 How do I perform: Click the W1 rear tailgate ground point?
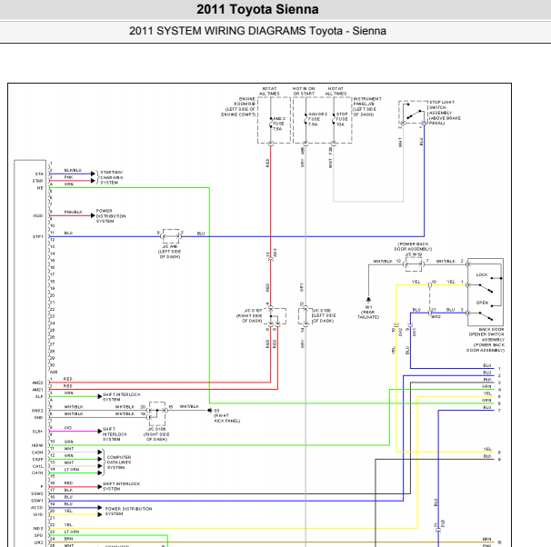point(368,298)
